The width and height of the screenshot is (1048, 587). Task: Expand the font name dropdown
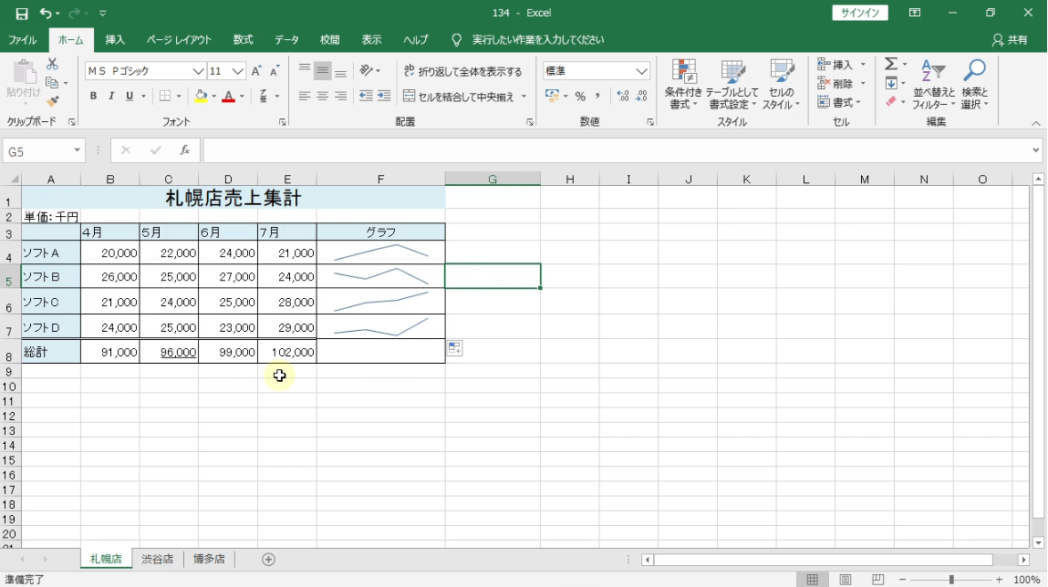(198, 71)
